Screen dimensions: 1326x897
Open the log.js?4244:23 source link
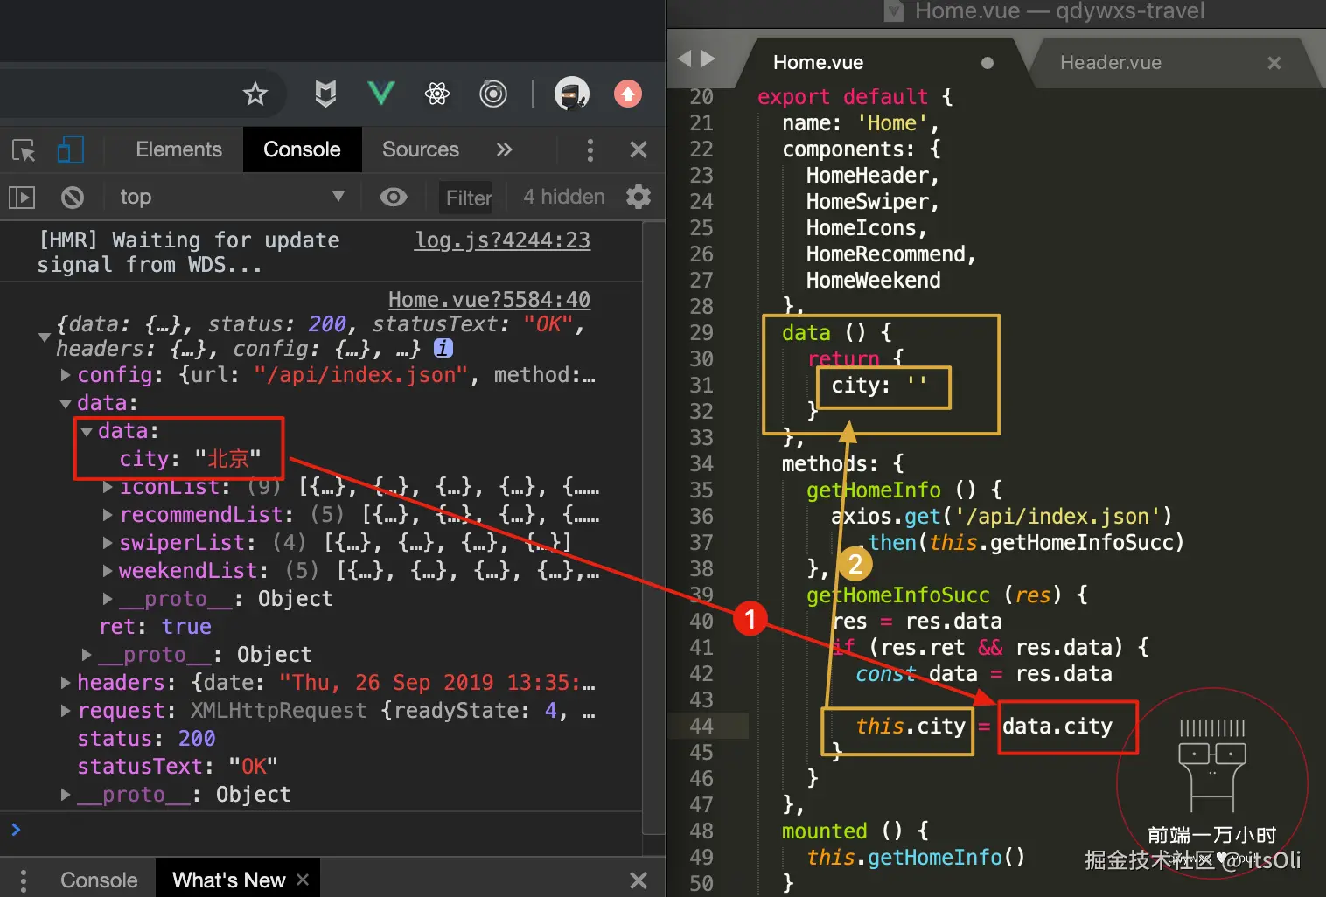point(502,240)
